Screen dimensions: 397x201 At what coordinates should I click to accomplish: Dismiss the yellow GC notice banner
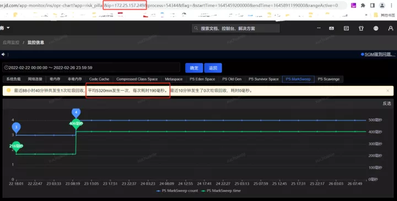[388, 90]
